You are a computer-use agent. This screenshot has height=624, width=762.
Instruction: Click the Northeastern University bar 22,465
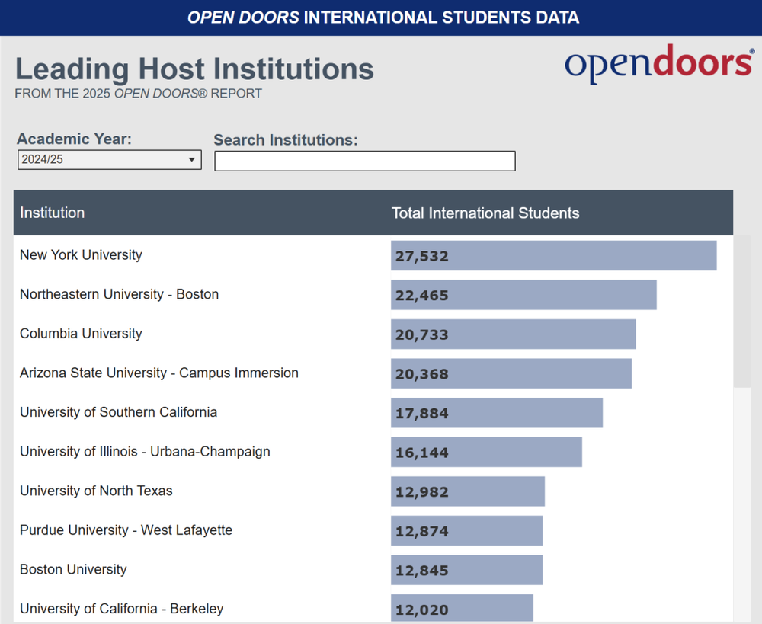pyautogui.click(x=523, y=295)
